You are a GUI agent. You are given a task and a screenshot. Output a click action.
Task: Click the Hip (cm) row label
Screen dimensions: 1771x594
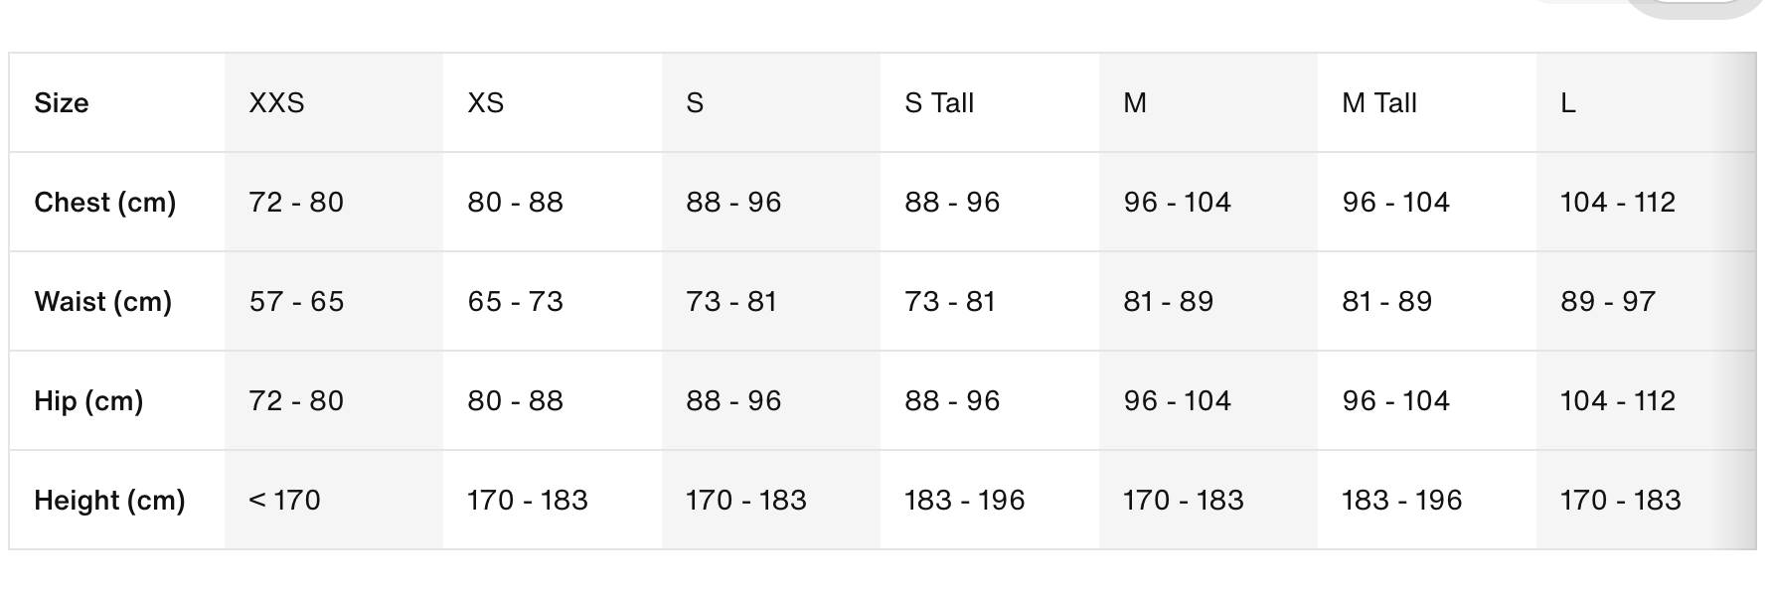pos(88,401)
